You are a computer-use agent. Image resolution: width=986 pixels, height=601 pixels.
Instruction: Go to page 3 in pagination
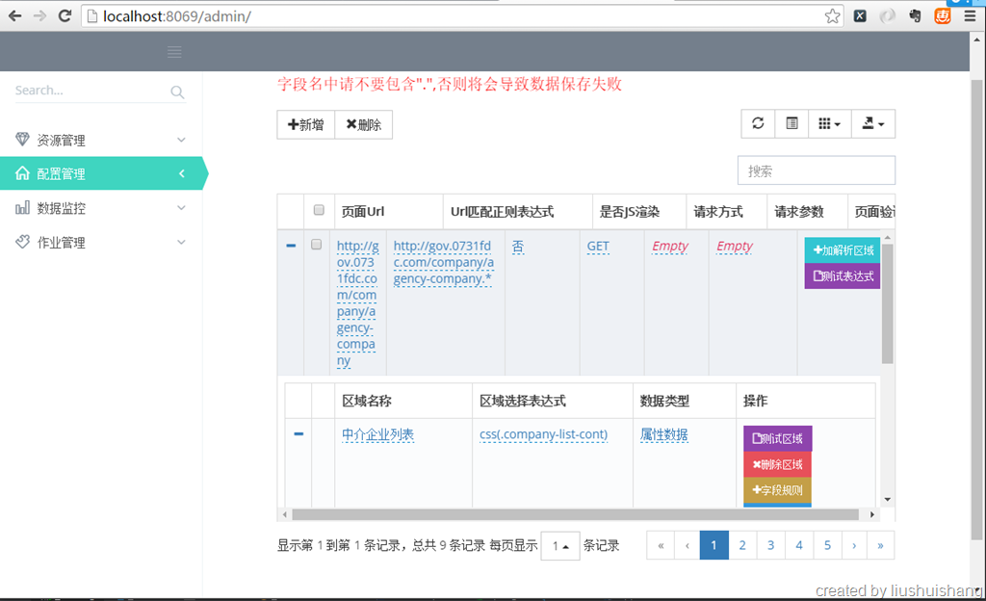point(770,545)
